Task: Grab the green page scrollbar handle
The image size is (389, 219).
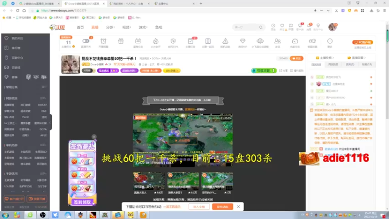Action: tap(387, 36)
